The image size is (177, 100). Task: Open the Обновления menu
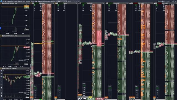pyautogui.click(x=46, y=1)
